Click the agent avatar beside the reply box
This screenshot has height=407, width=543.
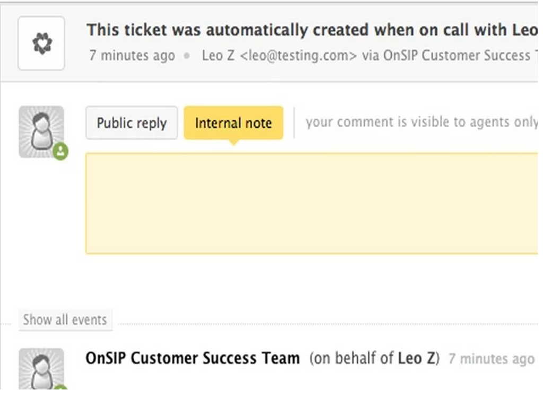[41, 131]
